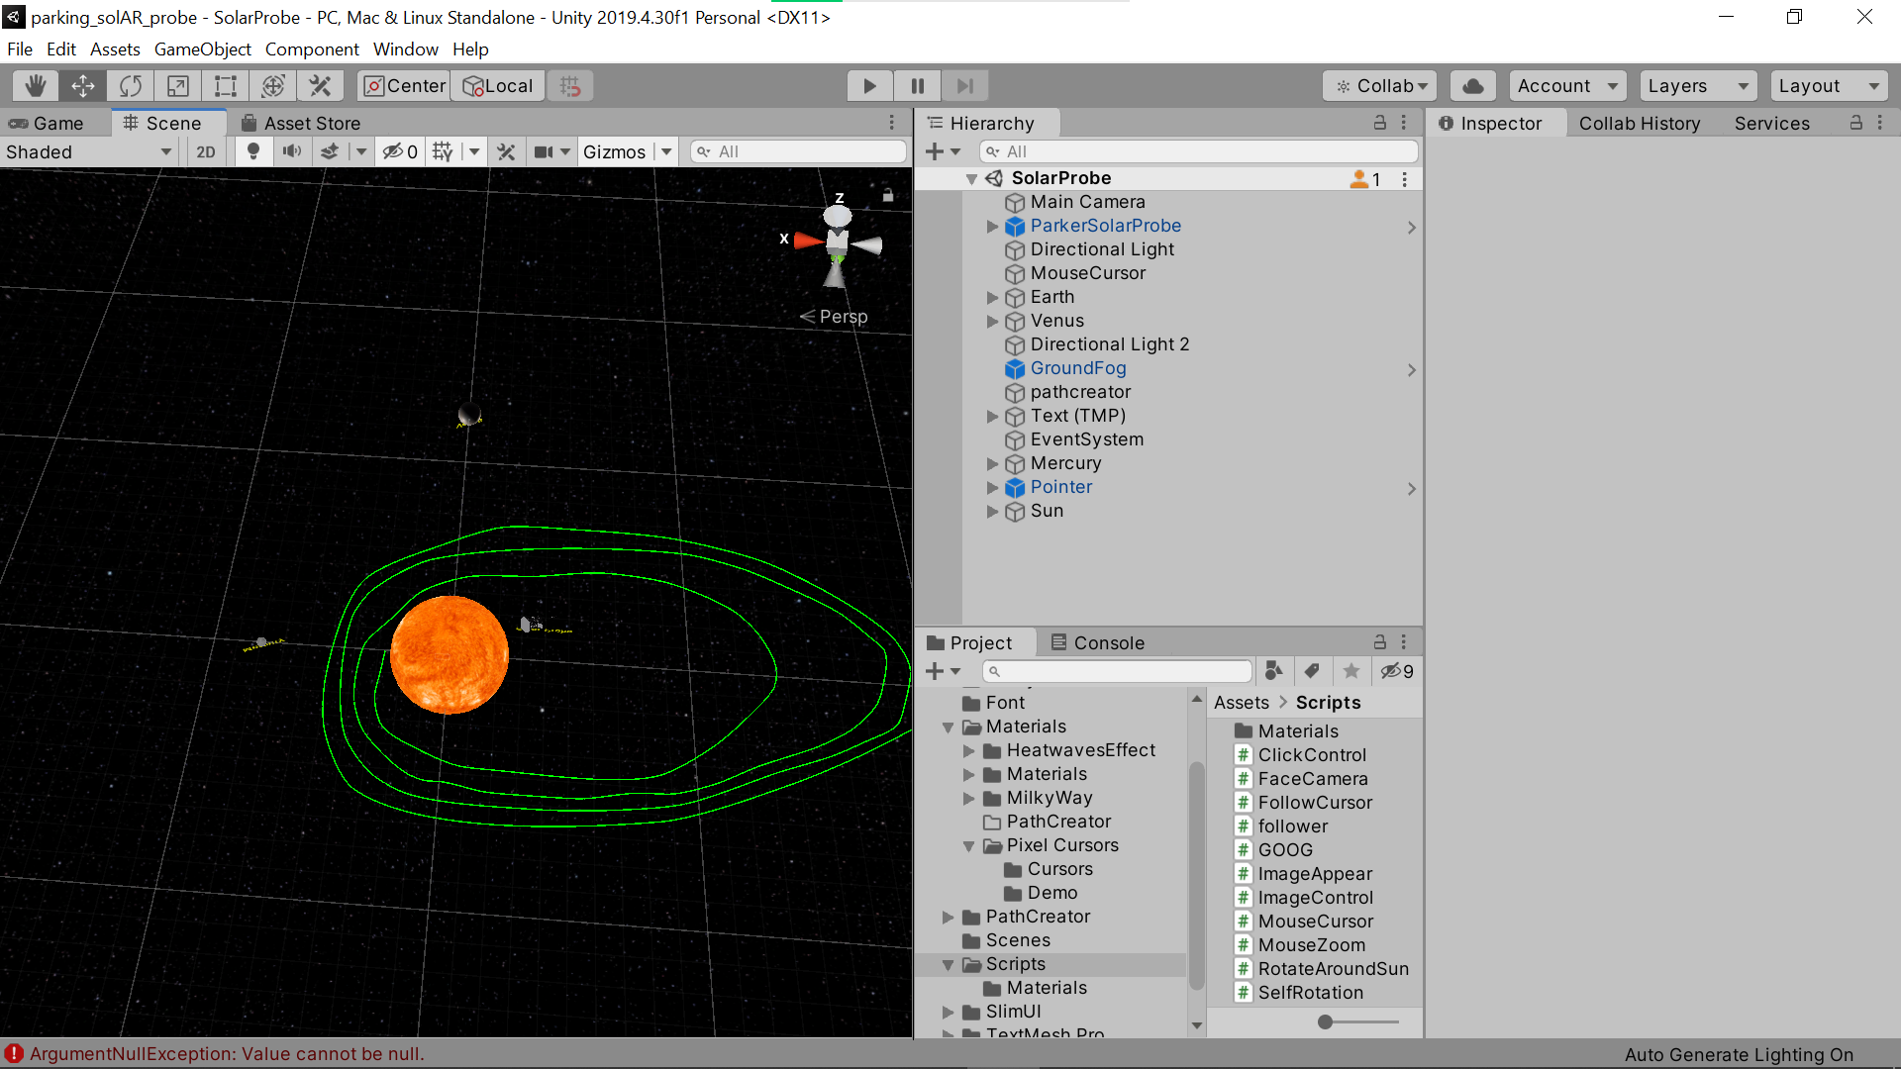
Task: Toggle pivot Center mode
Action: point(404,86)
